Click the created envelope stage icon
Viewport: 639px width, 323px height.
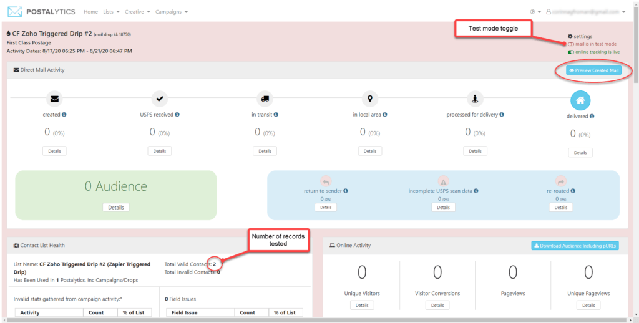tap(54, 99)
